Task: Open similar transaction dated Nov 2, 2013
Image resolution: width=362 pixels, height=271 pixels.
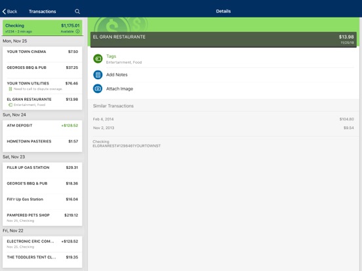Action: tap(223, 128)
